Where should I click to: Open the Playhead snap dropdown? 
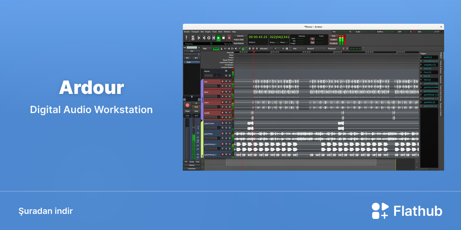coord(334,49)
